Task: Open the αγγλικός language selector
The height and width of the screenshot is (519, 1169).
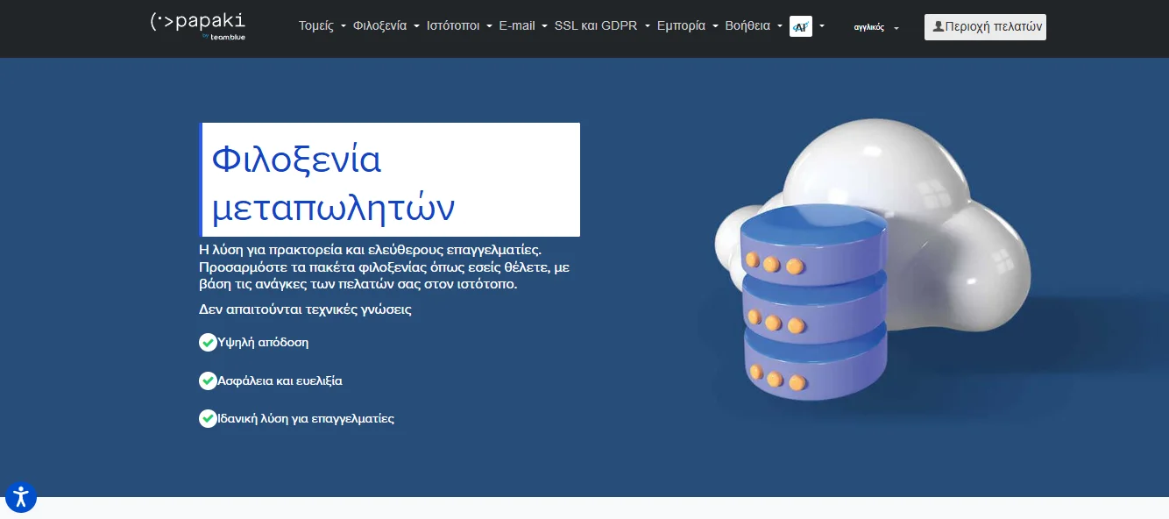Action: coord(877,27)
